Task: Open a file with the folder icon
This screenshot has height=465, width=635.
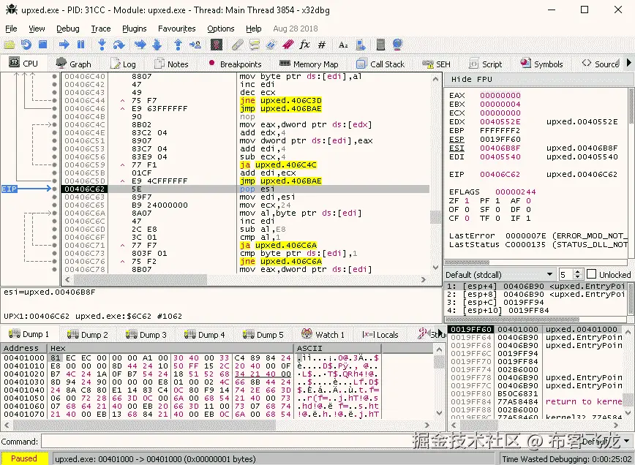Action: (10, 45)
